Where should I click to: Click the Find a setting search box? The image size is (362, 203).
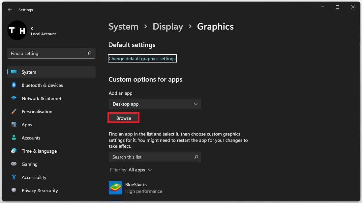pos(48,53)
